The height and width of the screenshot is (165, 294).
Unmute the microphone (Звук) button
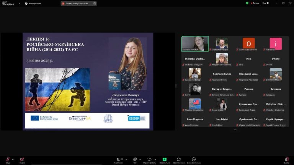(8, 159)
